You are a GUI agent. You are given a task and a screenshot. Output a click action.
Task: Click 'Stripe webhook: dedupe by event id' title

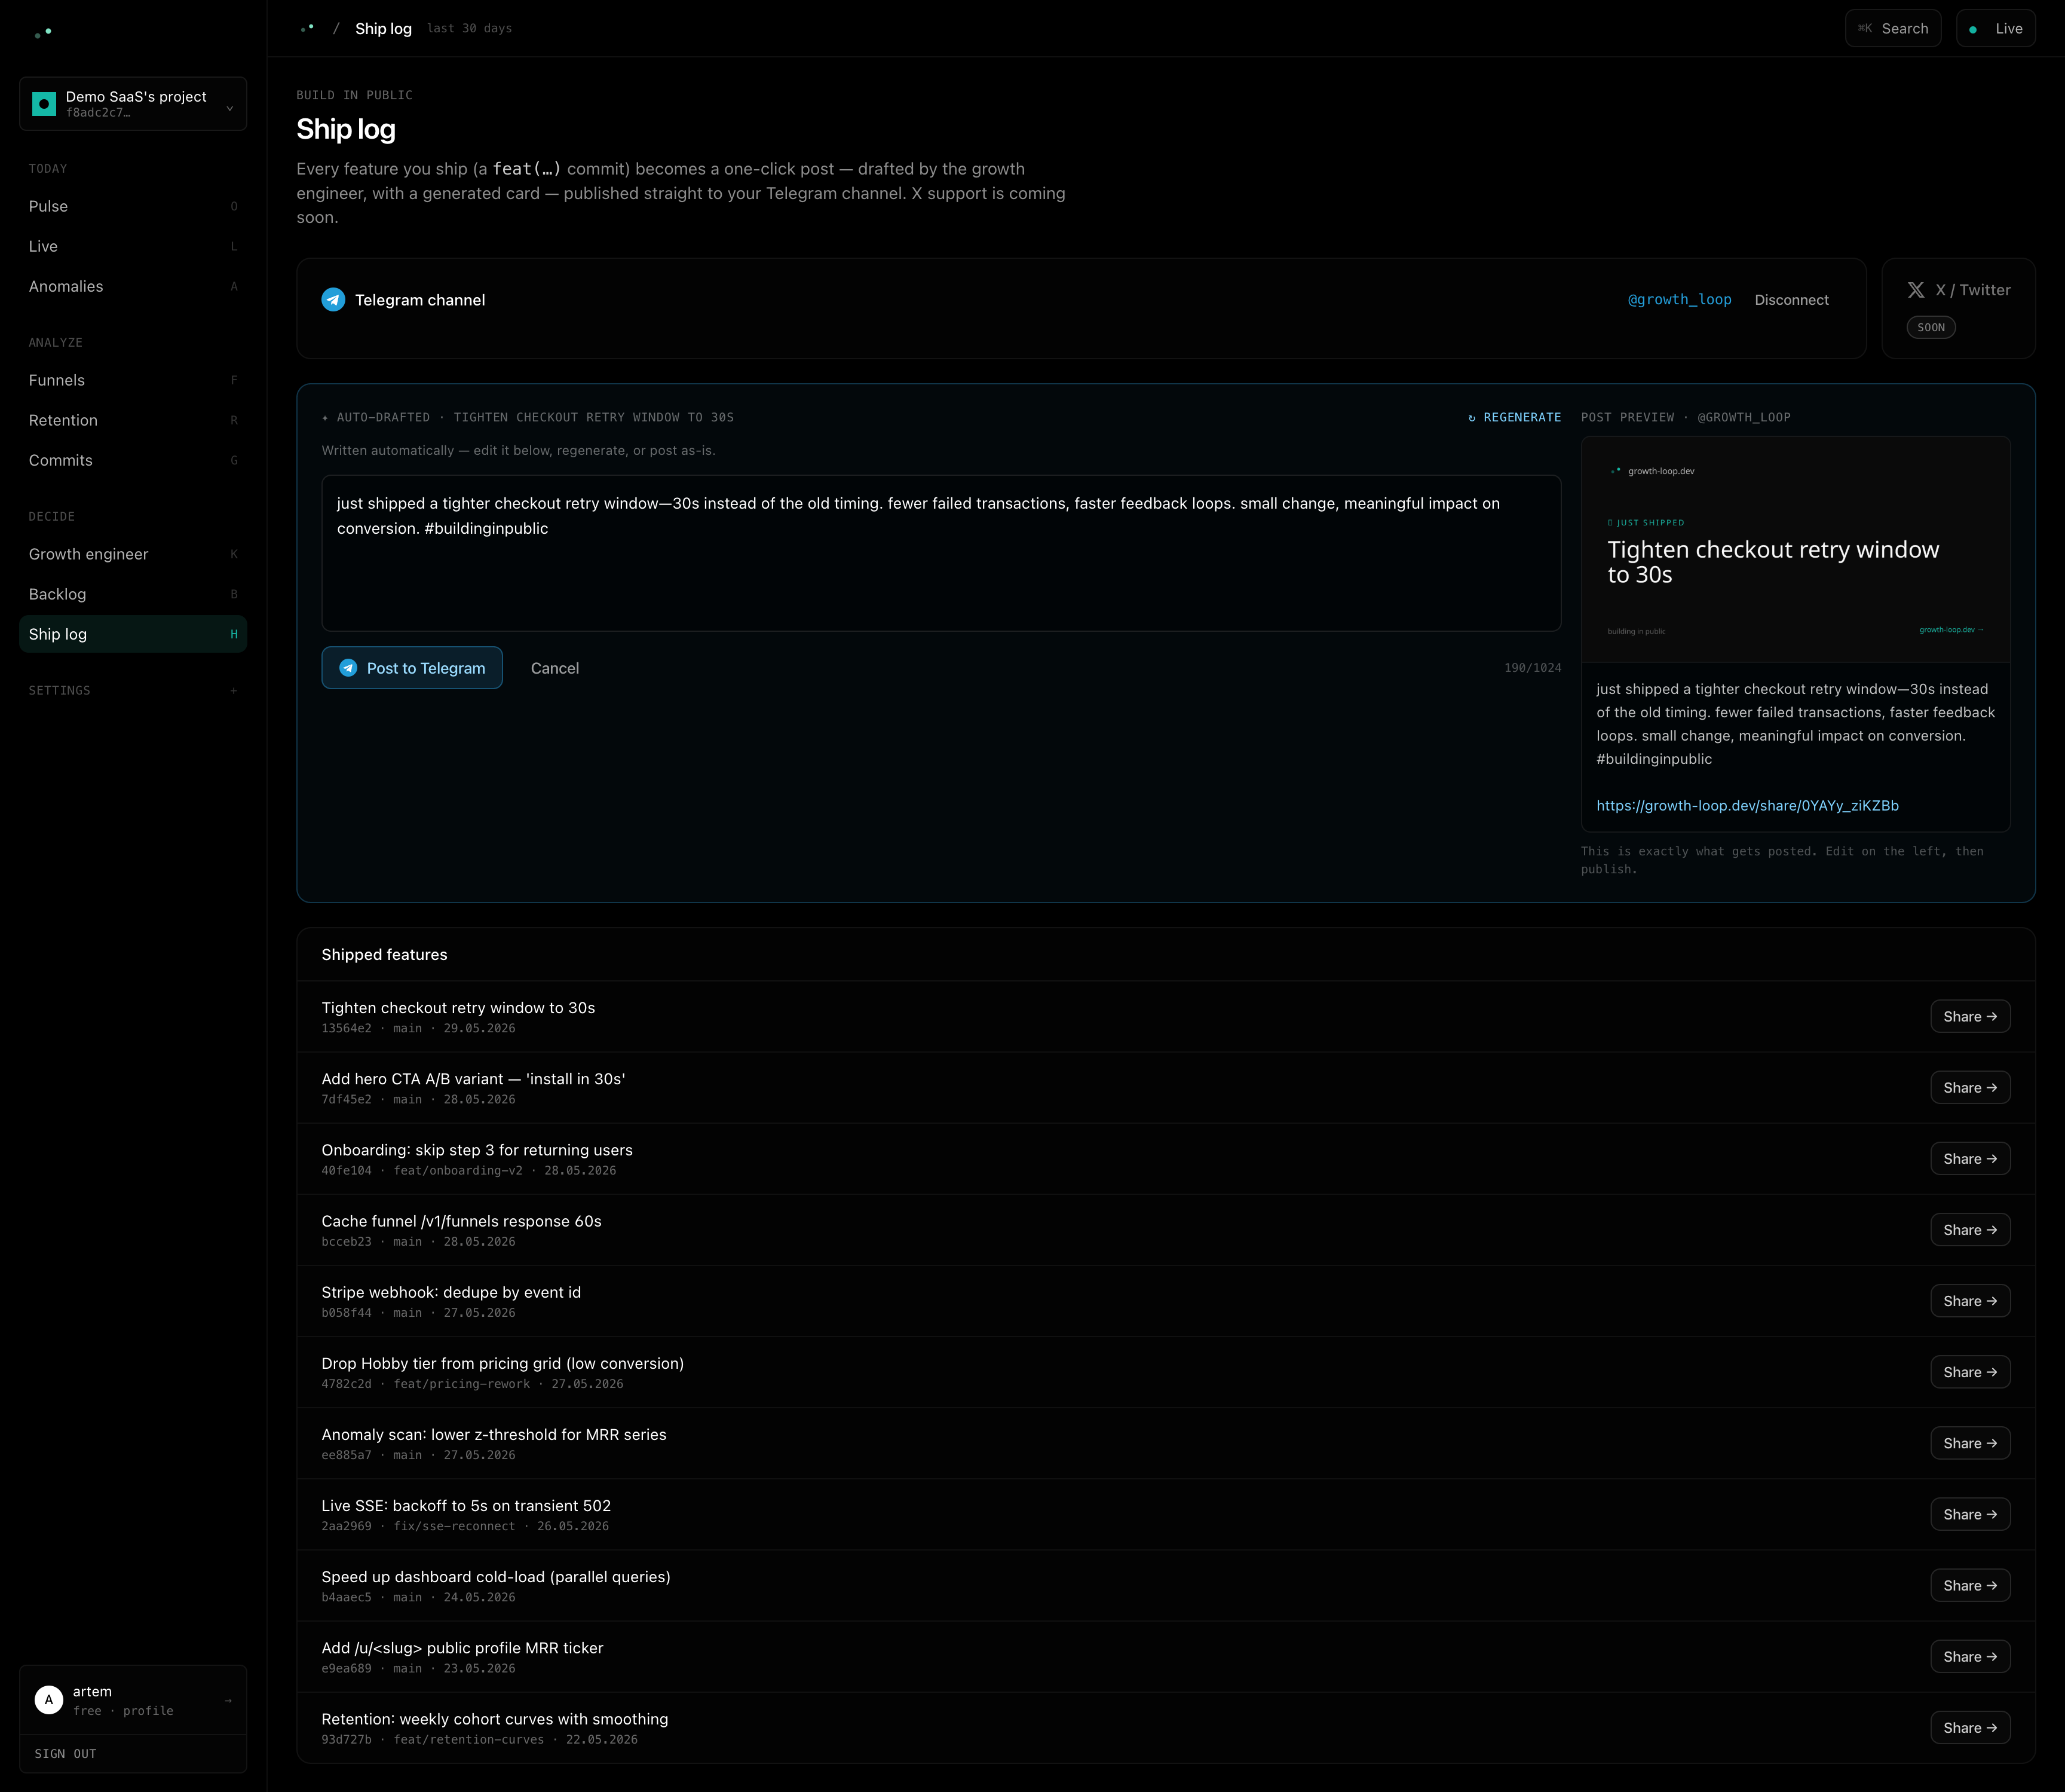coord(451,1292)
